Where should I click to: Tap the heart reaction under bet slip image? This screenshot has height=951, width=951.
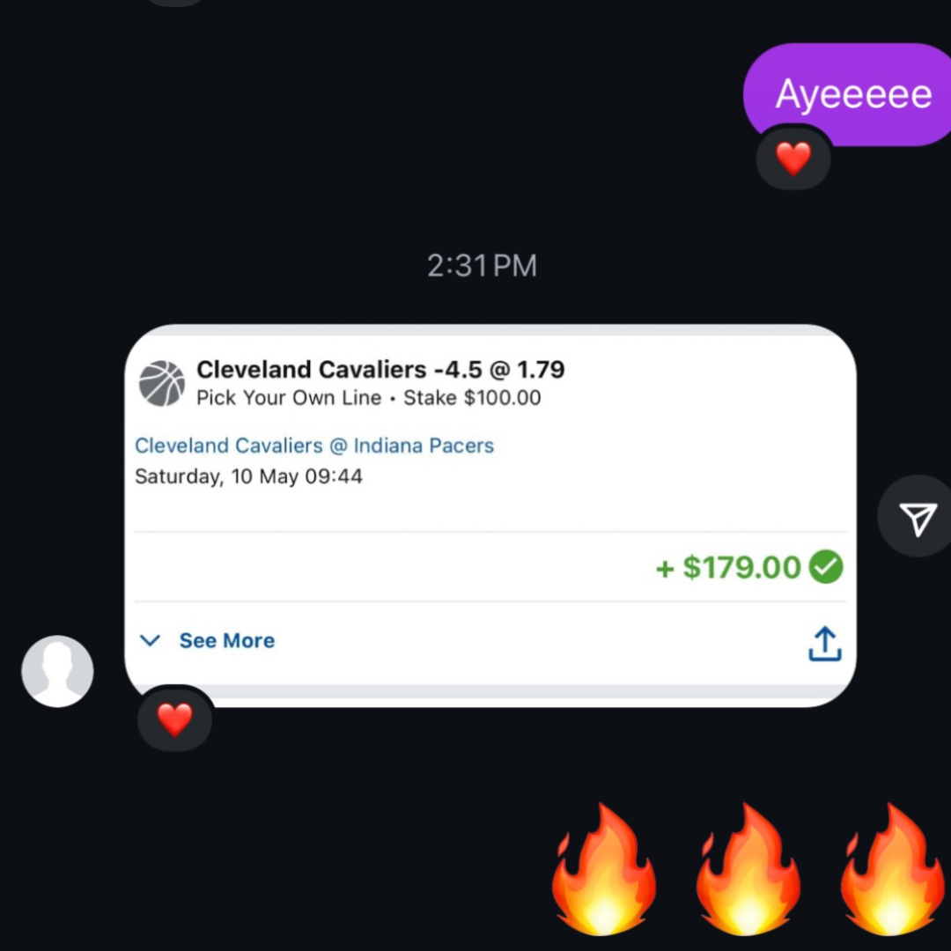tap(174, 719)
